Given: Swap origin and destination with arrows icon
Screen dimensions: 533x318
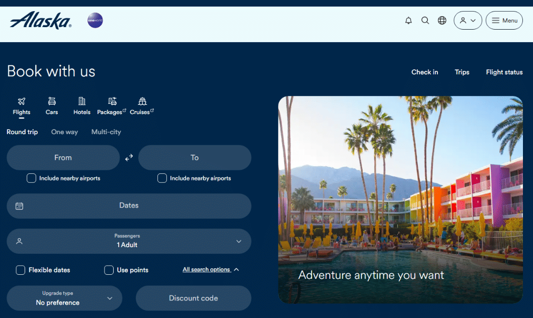Looking at the screenshot, I should click(x=129, y=158).
